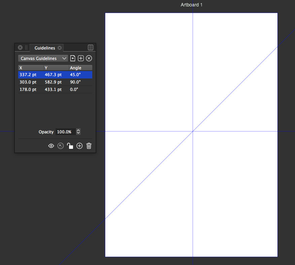
Task: Add a new guideline with the bottom plus
Action: [x=79, y=146]
